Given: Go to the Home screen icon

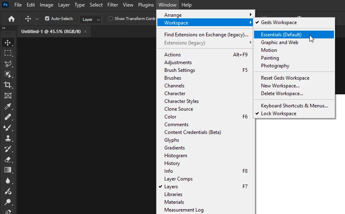Looking at the screenshot, I should (x=11, y=19).
